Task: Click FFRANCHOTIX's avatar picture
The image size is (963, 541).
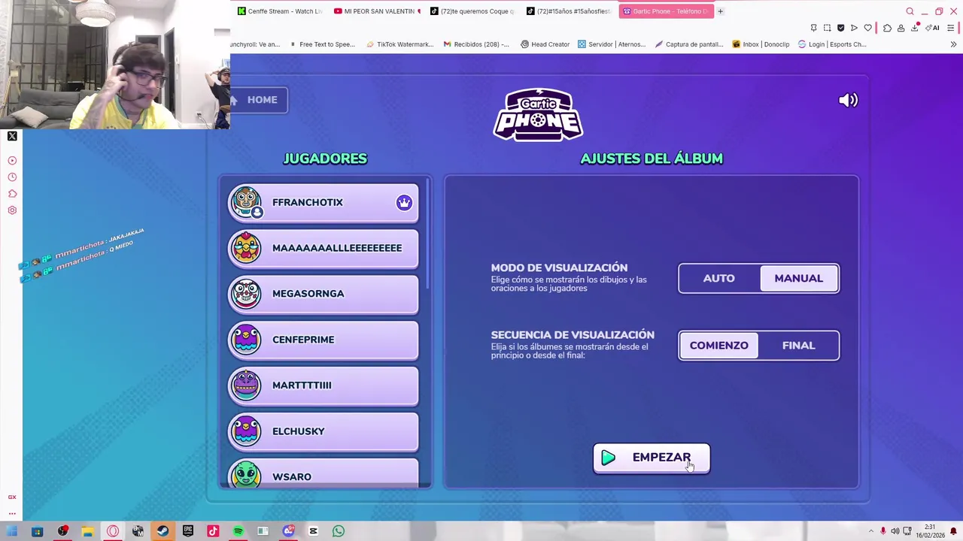Action: (x=246, y=202)
